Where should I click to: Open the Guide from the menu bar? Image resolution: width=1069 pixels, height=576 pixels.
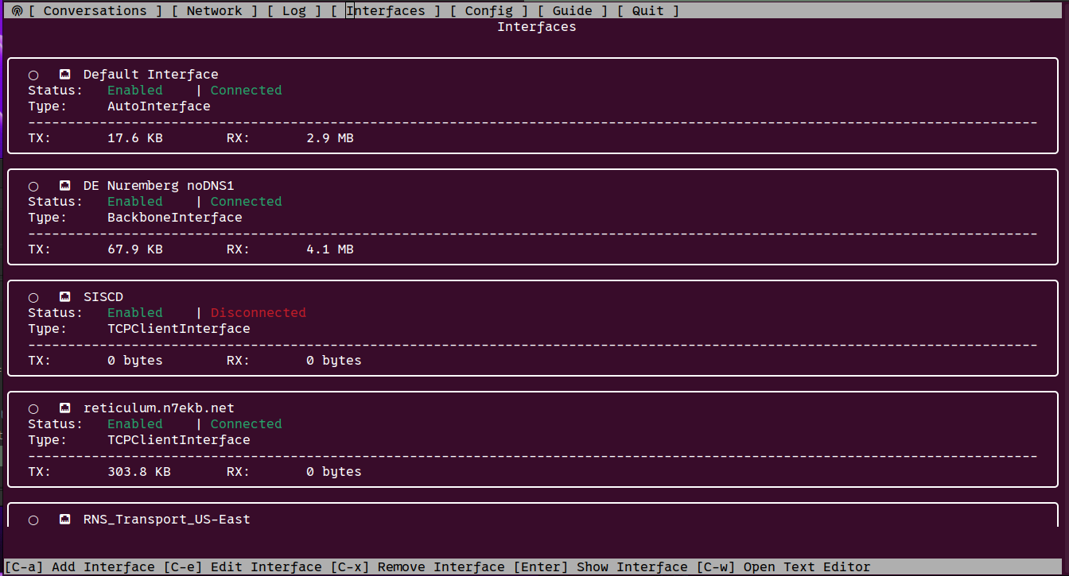572,11
